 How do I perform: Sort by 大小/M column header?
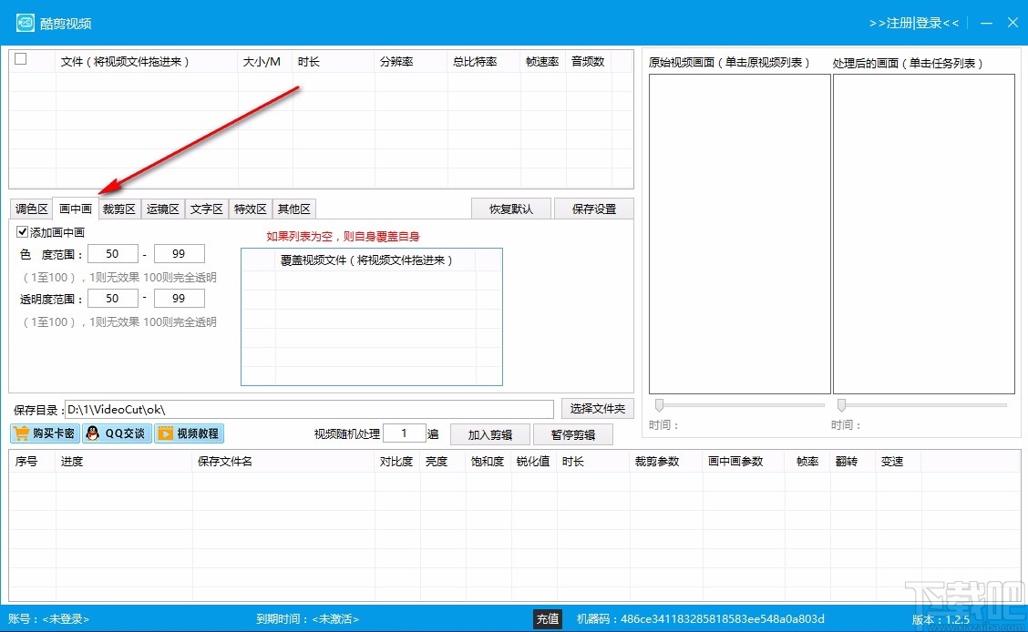[x=265, y=62]
